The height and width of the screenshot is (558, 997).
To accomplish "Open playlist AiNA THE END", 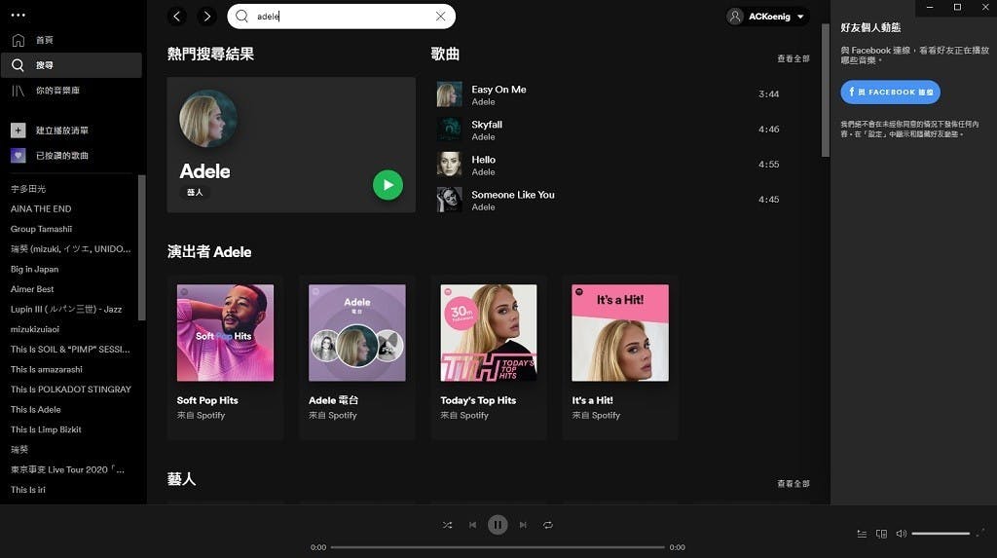I will click(x=41, y=208).
